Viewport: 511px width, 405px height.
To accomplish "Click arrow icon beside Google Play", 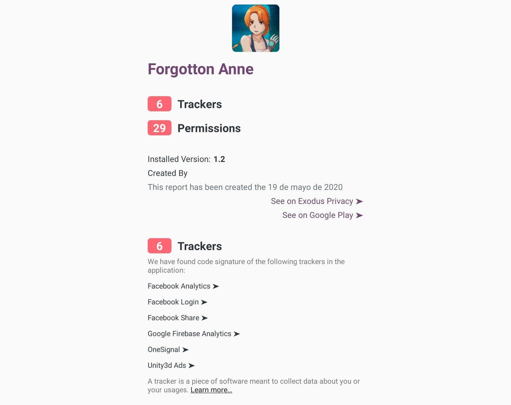I will (359, 215).
